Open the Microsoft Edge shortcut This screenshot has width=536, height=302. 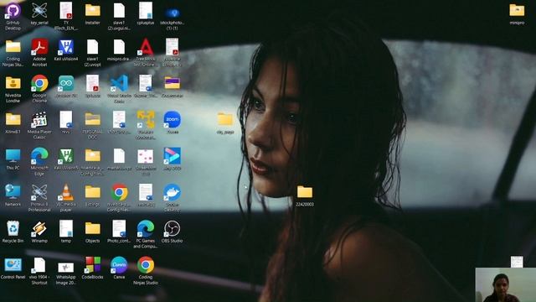[39, 156]
